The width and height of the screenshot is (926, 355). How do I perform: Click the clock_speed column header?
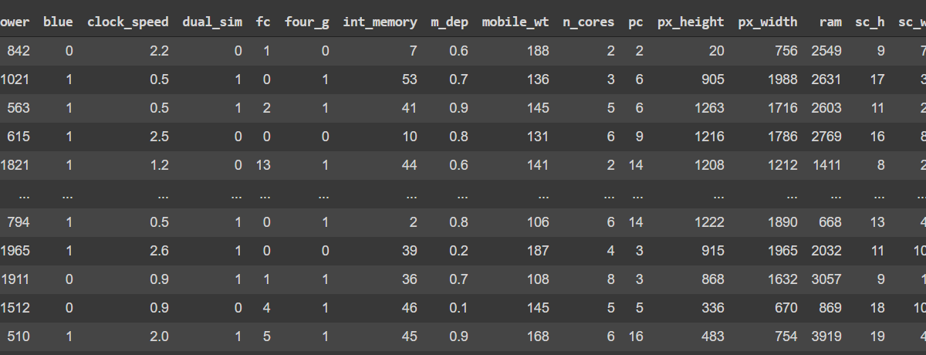128,22
